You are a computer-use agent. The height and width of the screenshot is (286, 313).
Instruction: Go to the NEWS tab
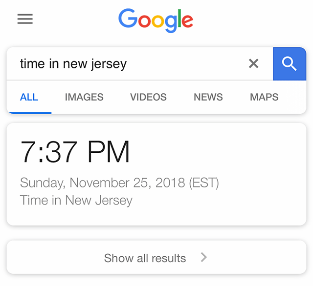pos(208,97)
